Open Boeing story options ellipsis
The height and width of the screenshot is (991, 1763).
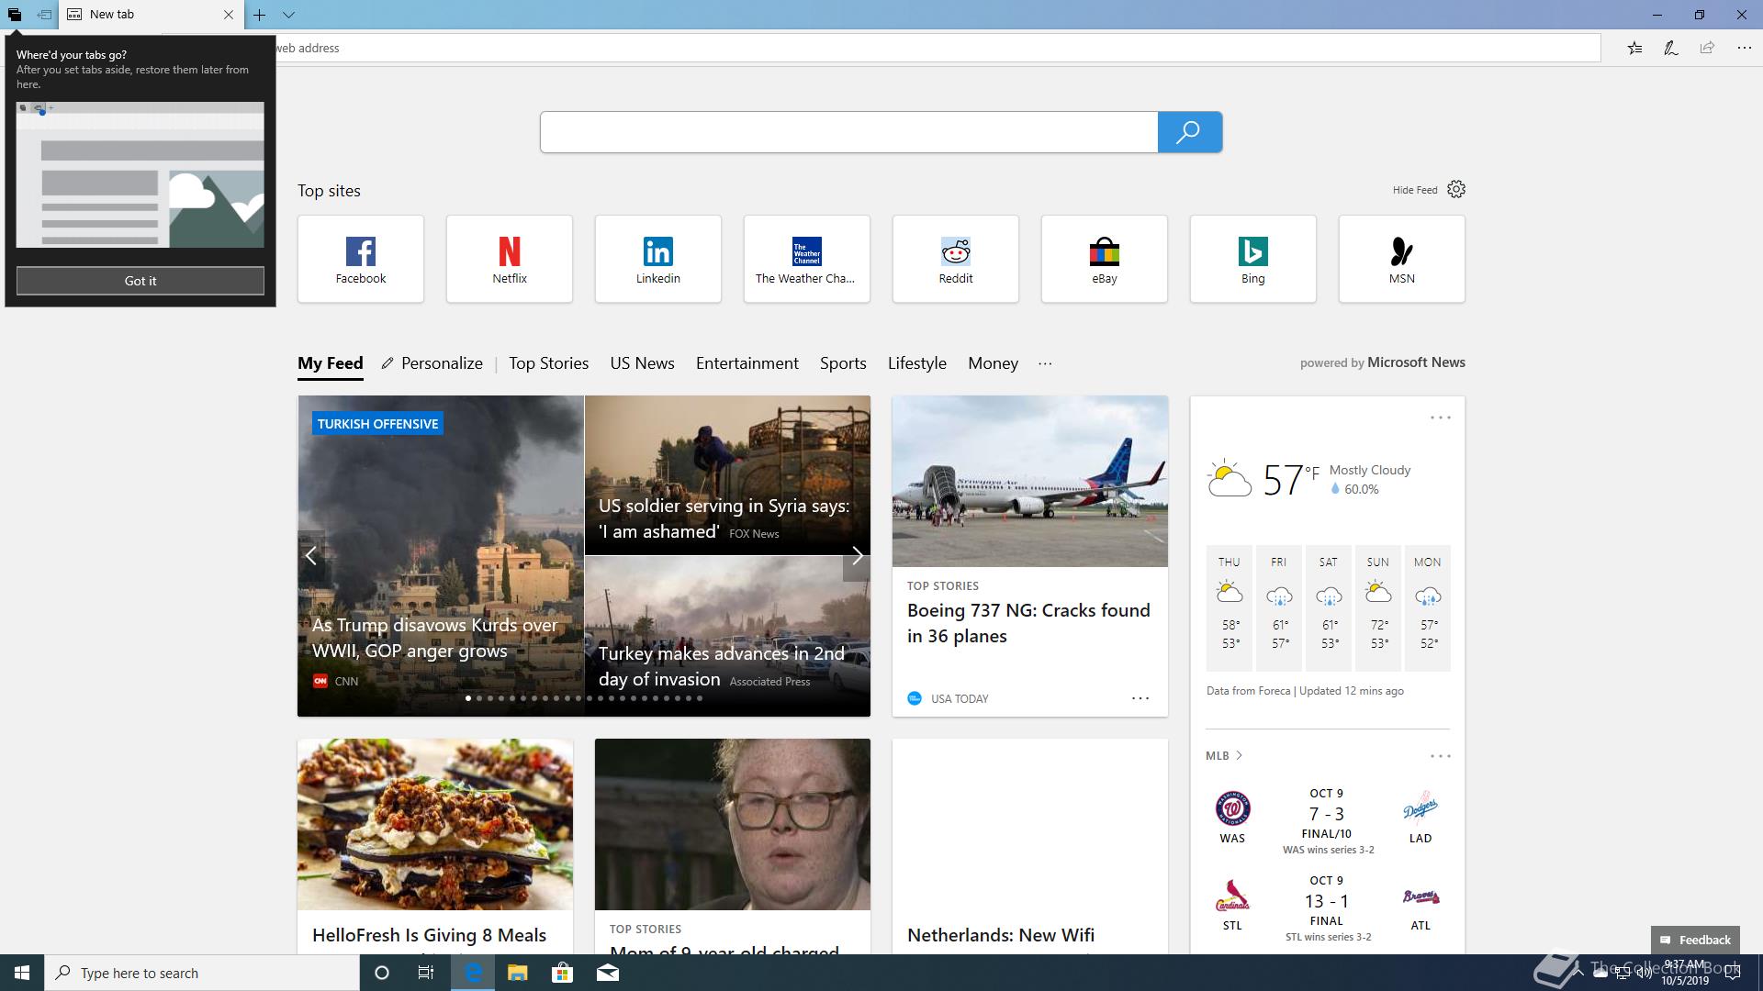pyautogui.click(x=1140, y=698)
